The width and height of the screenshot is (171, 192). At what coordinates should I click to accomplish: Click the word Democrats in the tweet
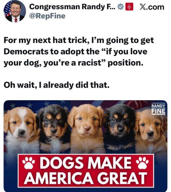click(x=26, y=51)
